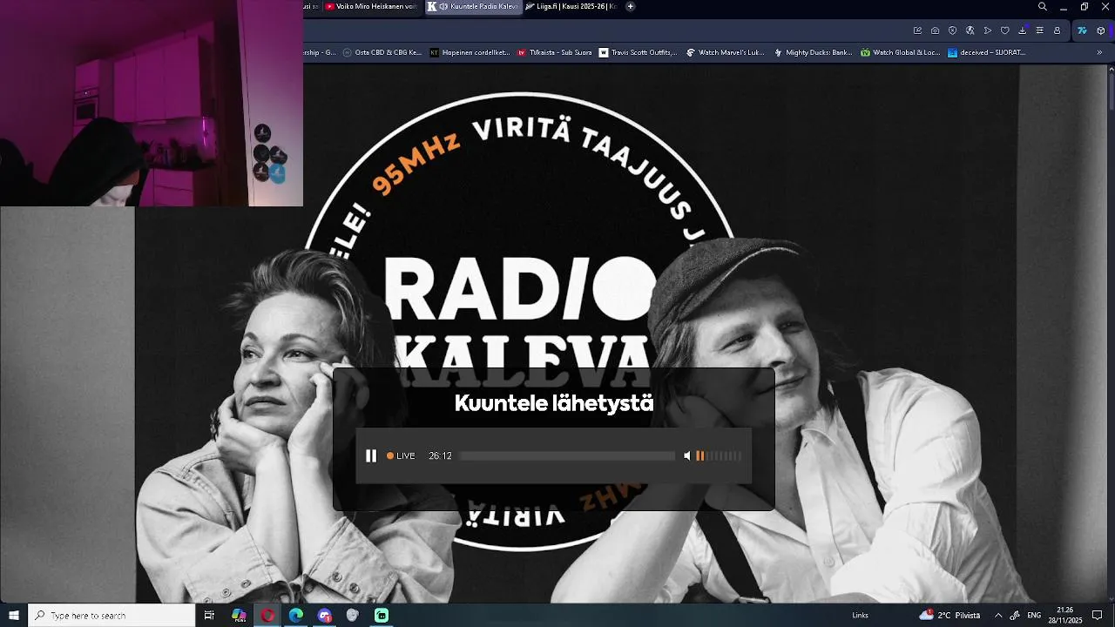The width and height of the screenshot is (1115, 627).
Task: Switch the ENG input language
Action: pos(1034,615)
